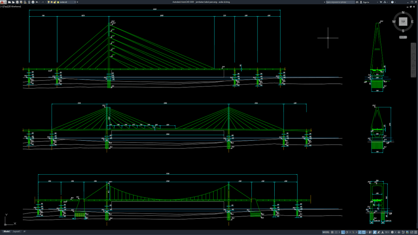
Task: Enable ortho mode from the status bar
Action: click(x=343, y=232)
